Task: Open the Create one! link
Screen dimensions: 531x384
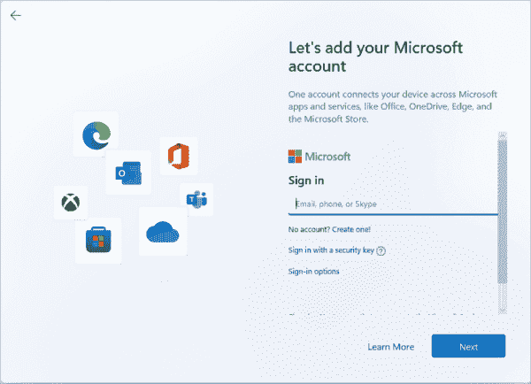Action: (351, 229)
